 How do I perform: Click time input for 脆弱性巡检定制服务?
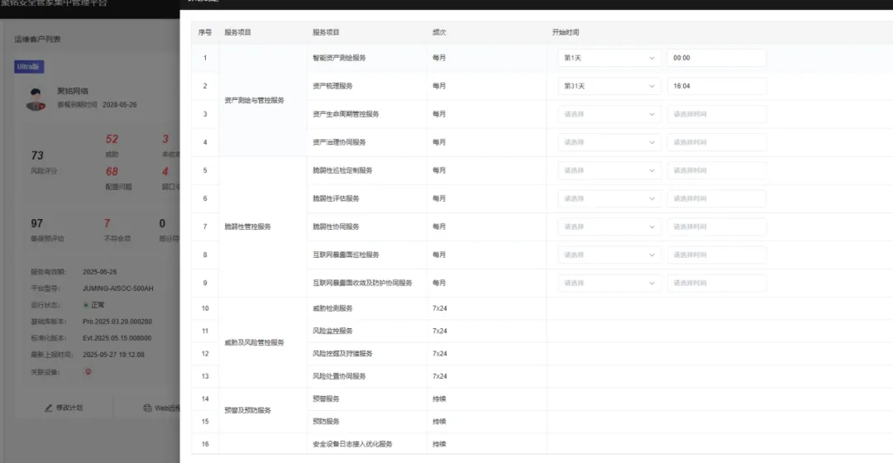click(716, 170)
